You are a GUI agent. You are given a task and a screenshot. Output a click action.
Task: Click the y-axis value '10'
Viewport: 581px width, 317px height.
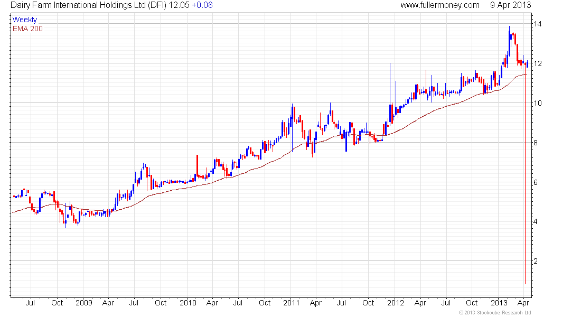(x=537, y=103)
